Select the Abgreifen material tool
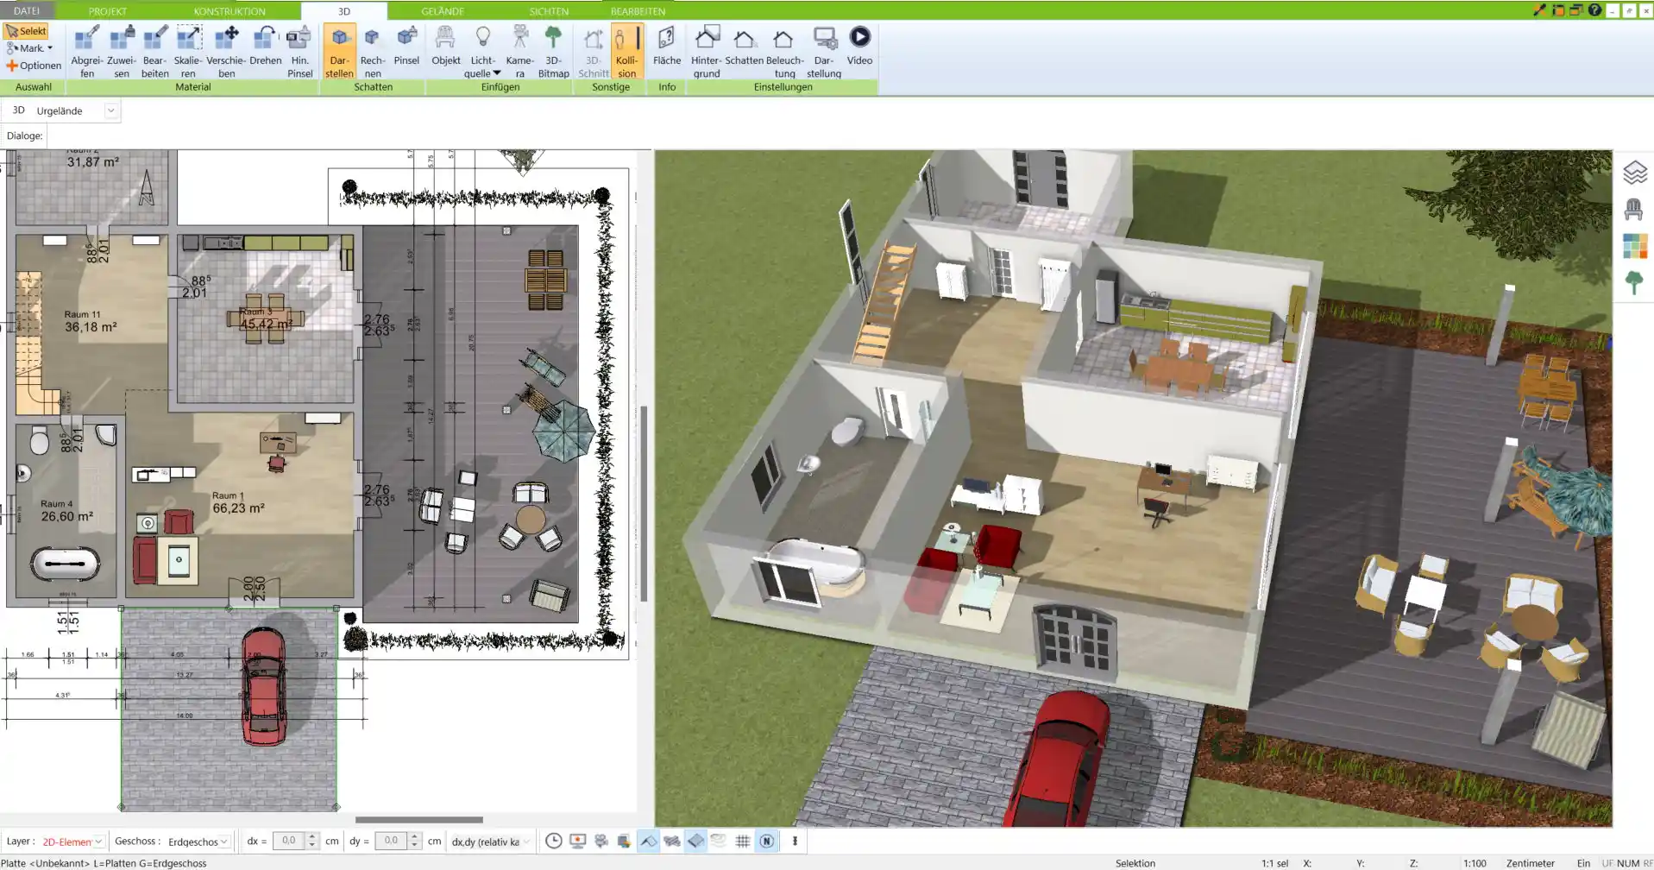The image size is (1654, 870). point(86,52)
